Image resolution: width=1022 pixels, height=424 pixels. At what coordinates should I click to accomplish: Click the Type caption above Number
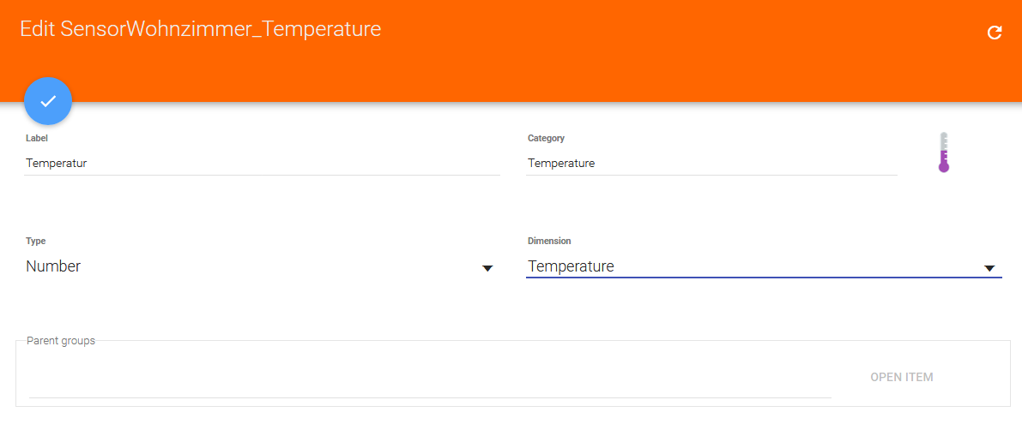click(35, 242)
